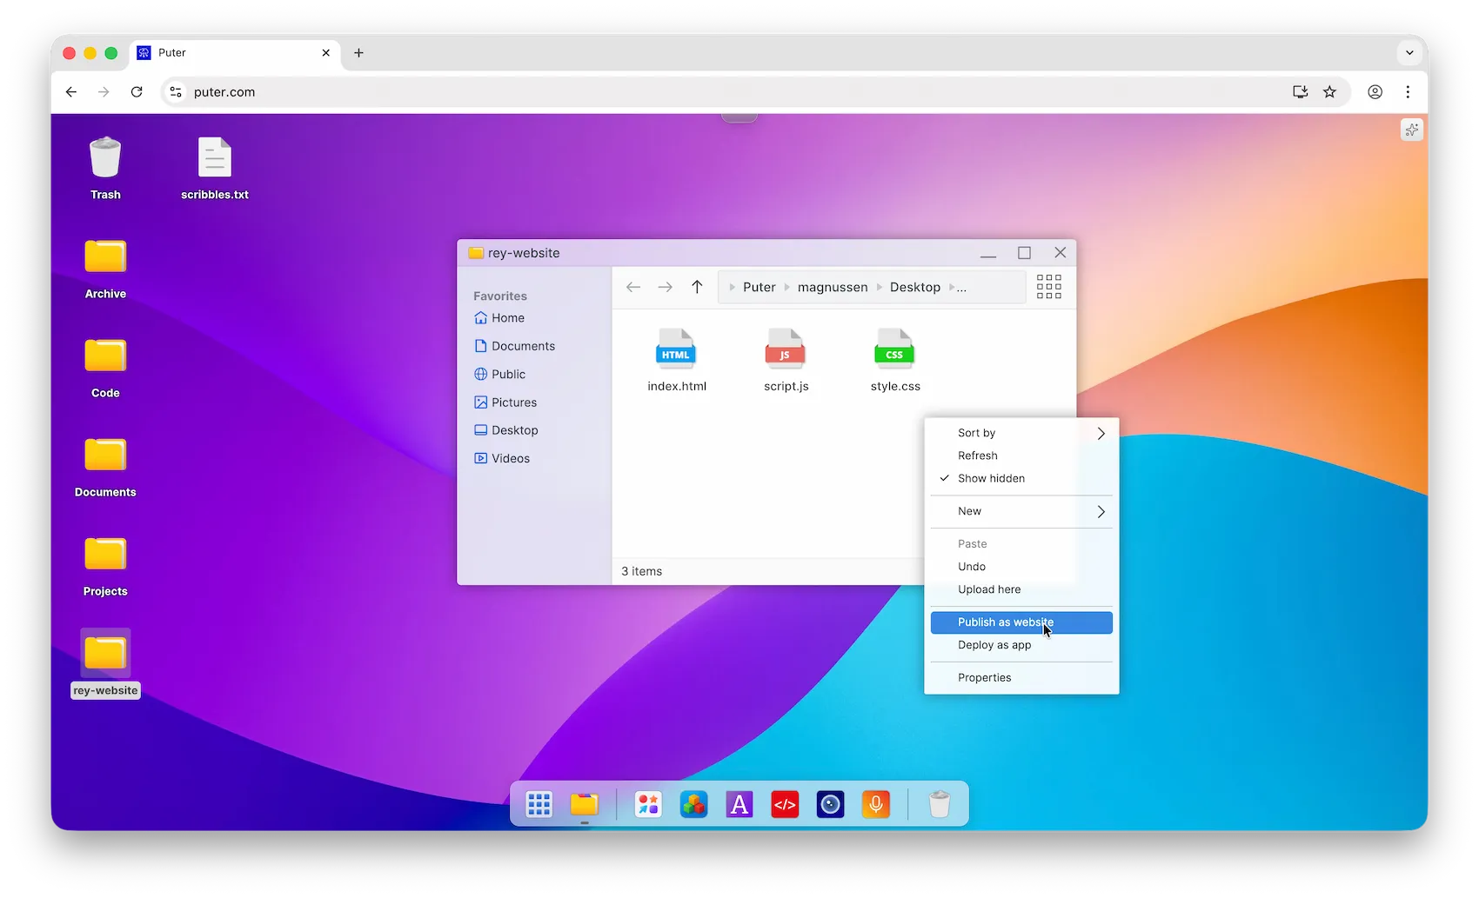This screenshot has width=1479, height=898.
Task: Open the Trash from the dock
Action: [x=939, y=804]
